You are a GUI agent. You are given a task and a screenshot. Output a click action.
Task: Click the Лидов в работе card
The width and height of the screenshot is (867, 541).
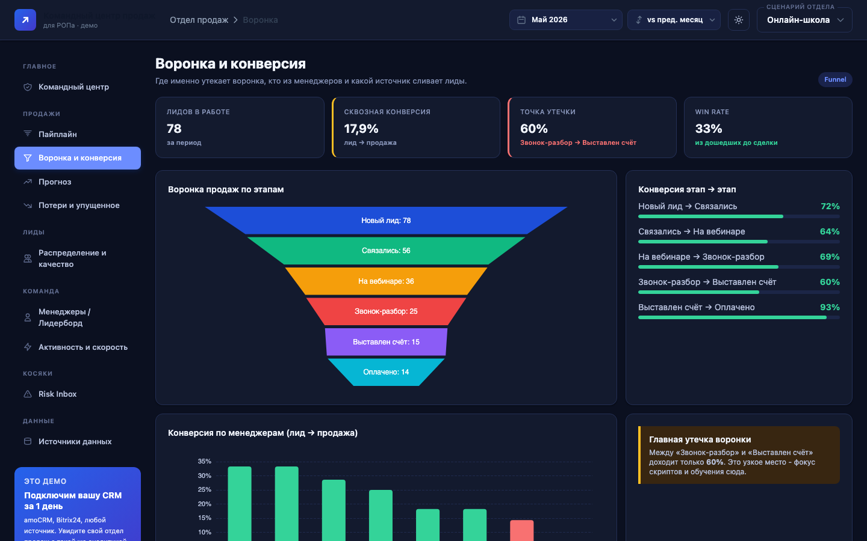coord(240,127)
